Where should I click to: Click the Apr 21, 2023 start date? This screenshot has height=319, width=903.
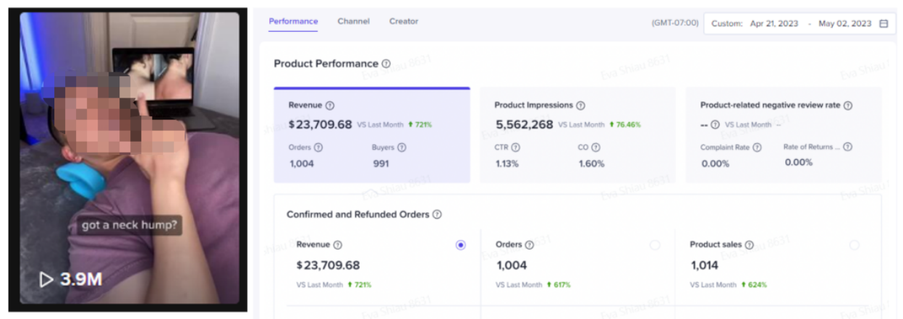tap(773, 23)
